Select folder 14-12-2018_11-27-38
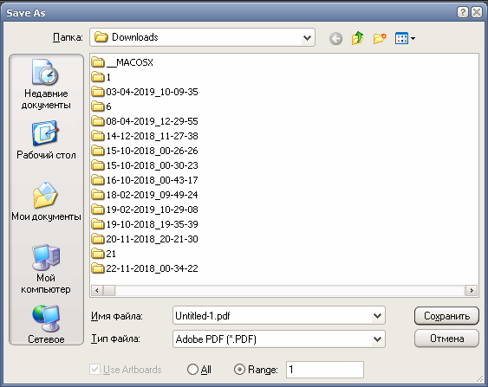 (x=145, y=136)
